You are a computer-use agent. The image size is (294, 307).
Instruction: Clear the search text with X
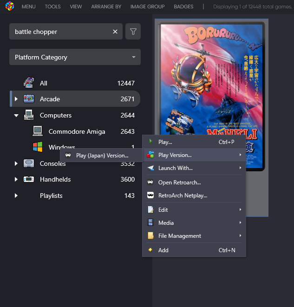pyautogui.click(x=115, y=32)
